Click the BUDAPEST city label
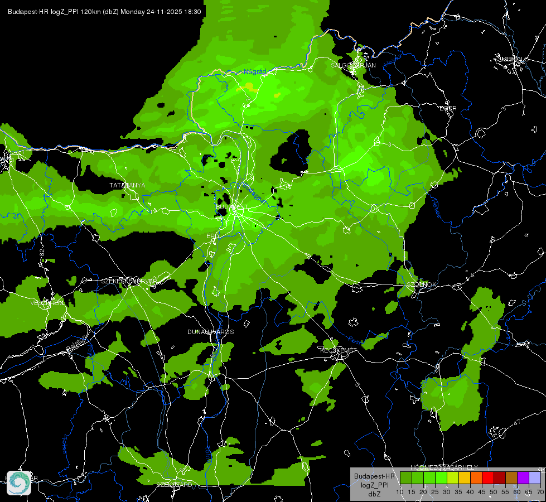This screenshot has height=502, width=546. point(231,207)
